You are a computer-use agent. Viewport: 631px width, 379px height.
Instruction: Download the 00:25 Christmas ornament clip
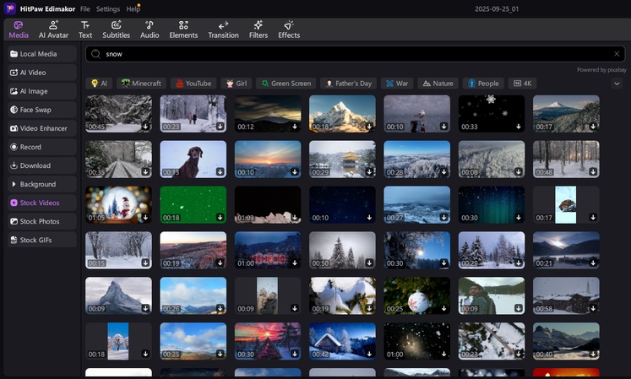443,308
